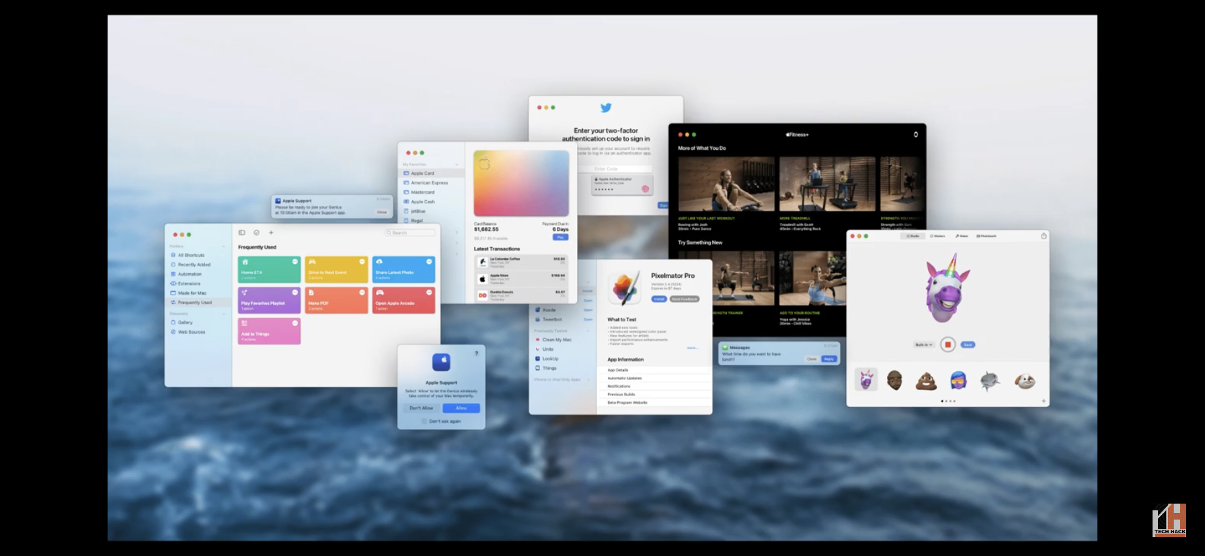Collapse the My Favorites section in Wallet sidebar
The height and width of the screenshot is (556, 1205).
click(x=457, y=165)
